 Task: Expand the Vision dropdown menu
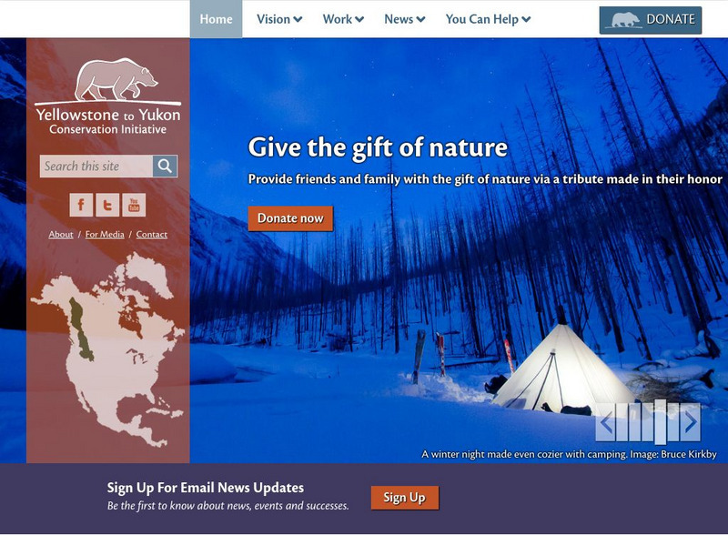(x=279, y=19)
